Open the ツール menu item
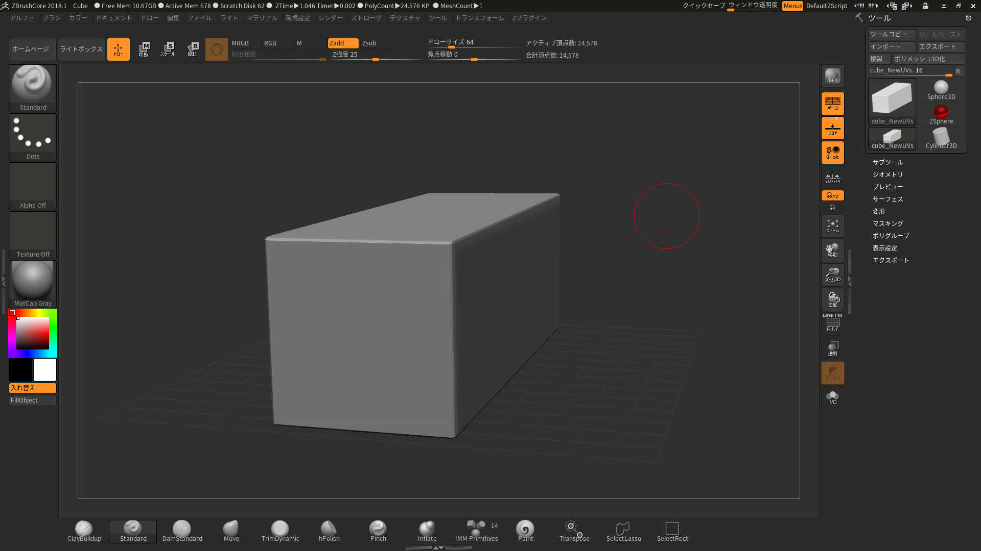The height and width of the screenshot is (551, 981). [437, 18]
